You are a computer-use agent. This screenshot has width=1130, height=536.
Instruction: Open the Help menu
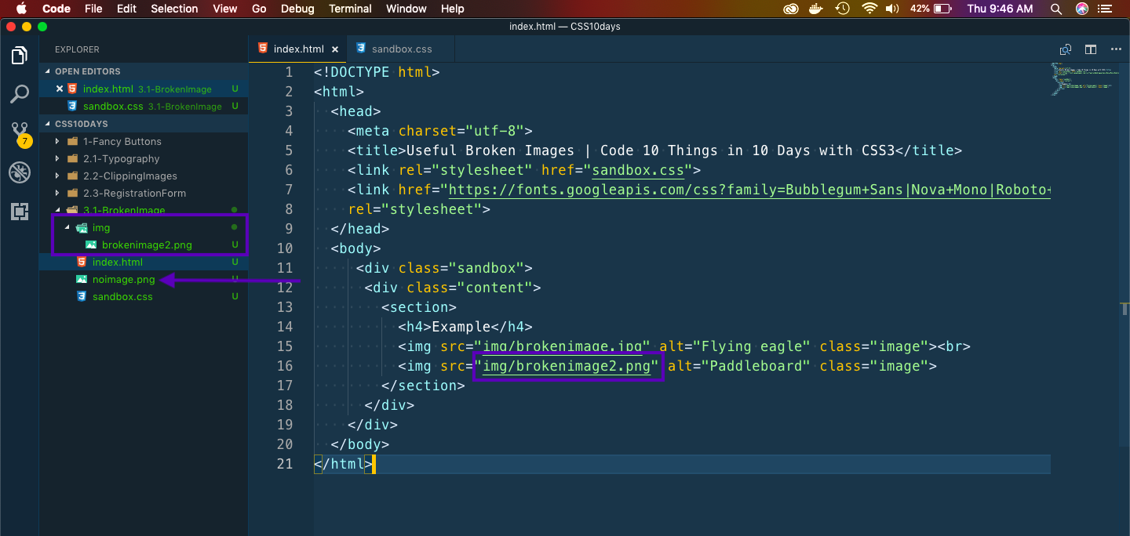453,9
